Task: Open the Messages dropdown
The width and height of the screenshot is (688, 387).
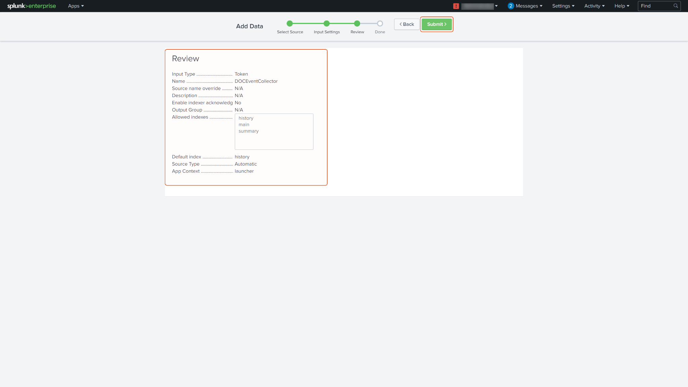Action: coord(529,6)
